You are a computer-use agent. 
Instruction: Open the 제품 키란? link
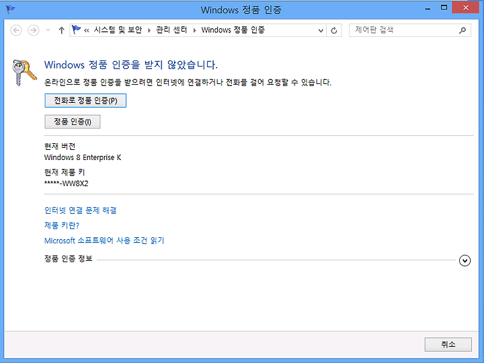(62, 226)
